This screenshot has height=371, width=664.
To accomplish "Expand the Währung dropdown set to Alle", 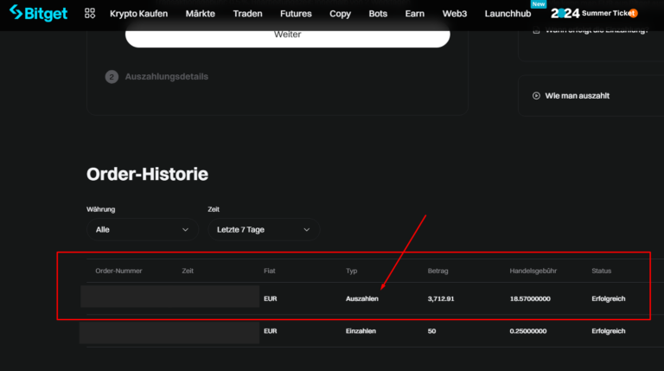I will [x=142, y=230].
